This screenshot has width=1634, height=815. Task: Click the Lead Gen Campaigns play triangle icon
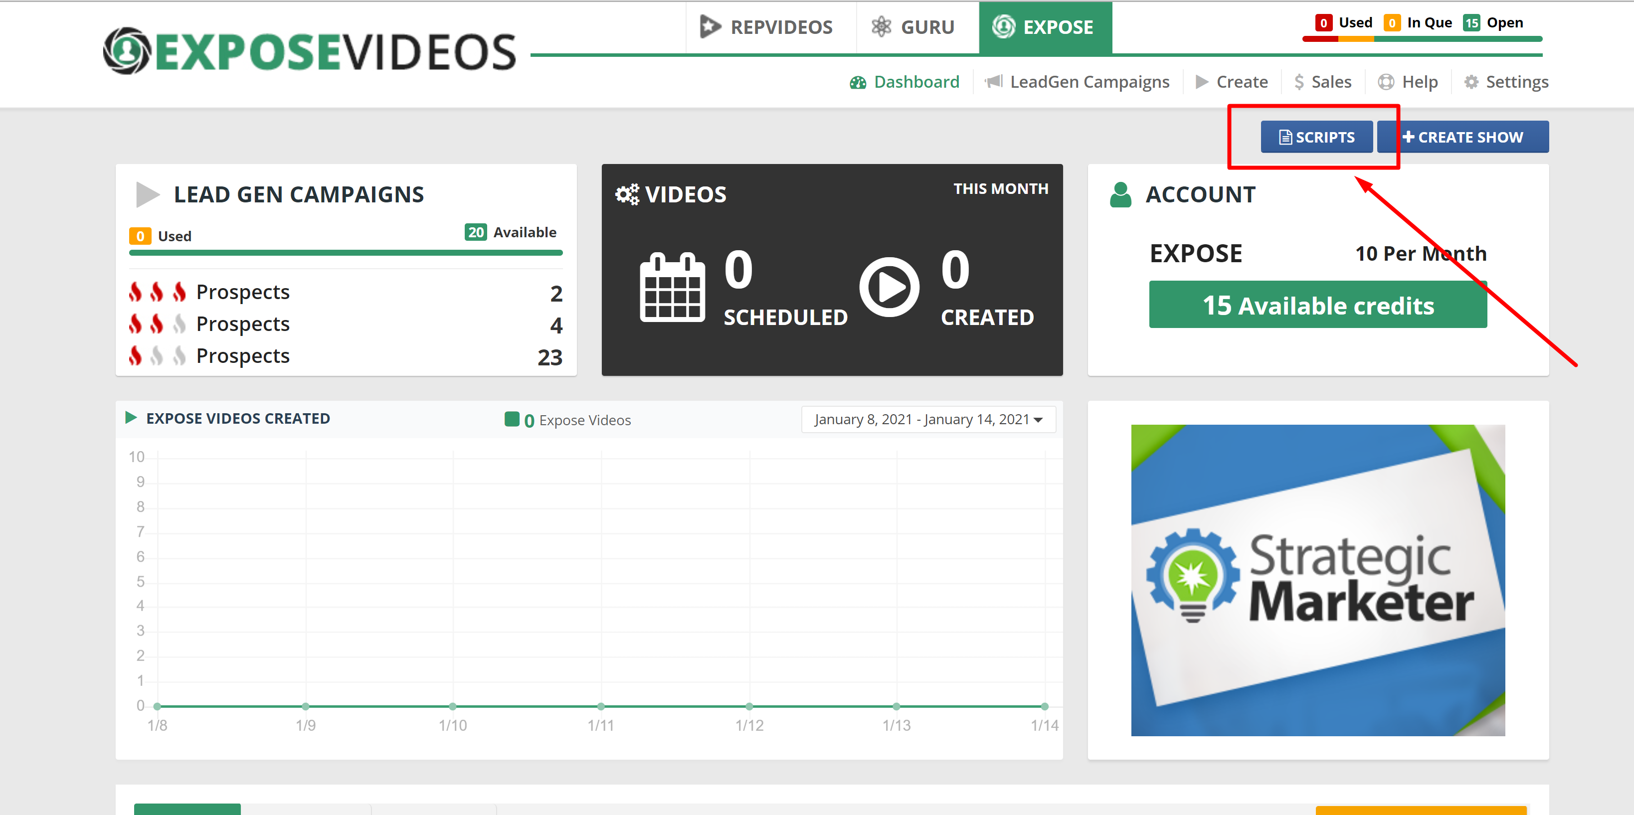(147, 195)
